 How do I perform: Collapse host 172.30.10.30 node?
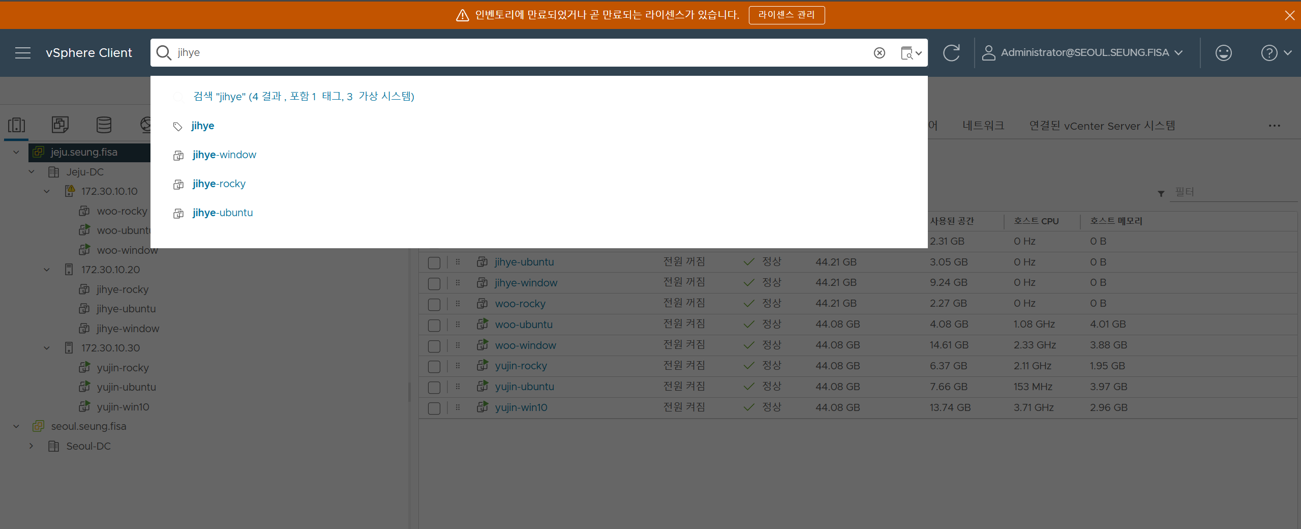click(47, 348)
